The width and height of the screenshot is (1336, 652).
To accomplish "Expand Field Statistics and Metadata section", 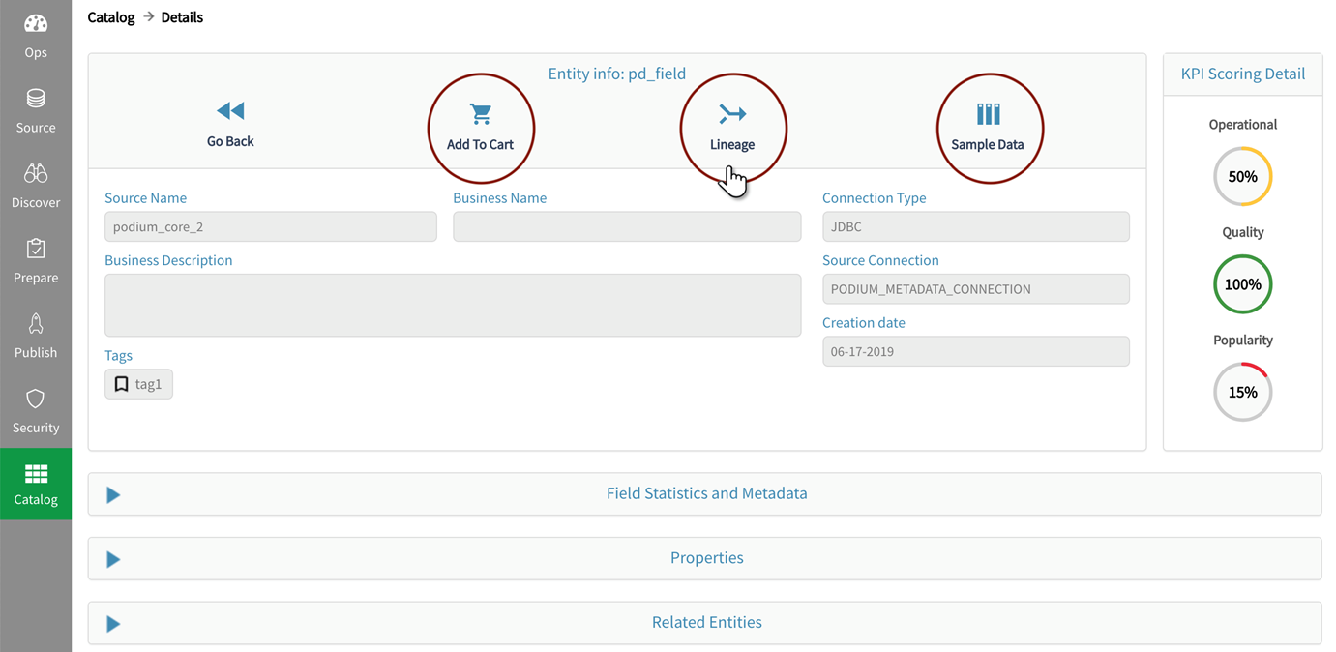I will click(x=113, y=495).
